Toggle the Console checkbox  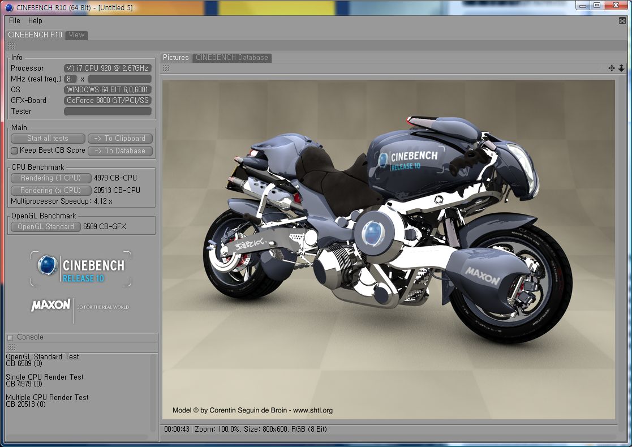[11, 337]
